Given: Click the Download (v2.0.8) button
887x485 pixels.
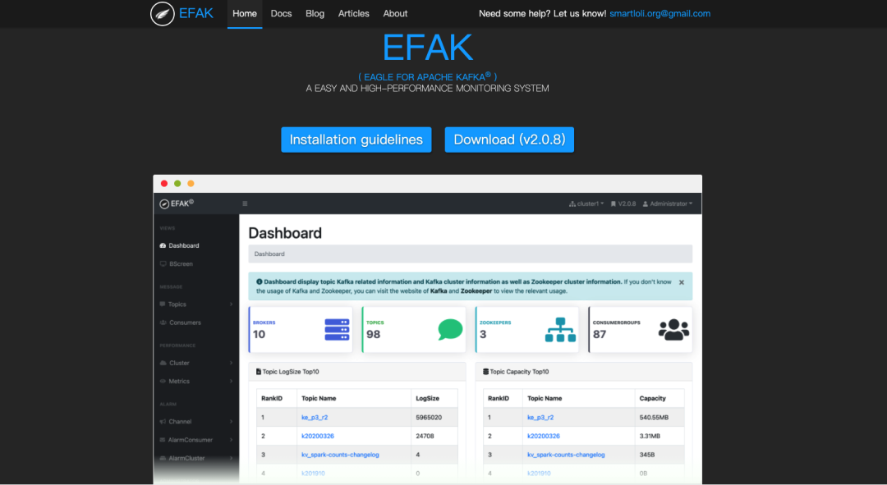Looking at the screenshot, I should tap(509, 140).
